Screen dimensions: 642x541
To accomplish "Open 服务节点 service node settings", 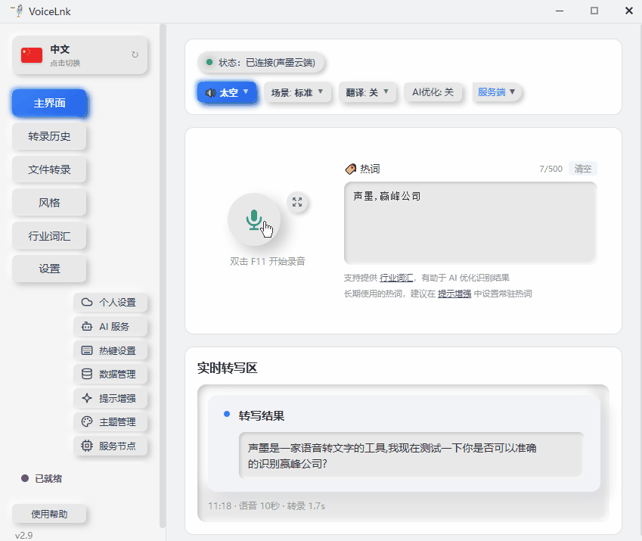I will [x=111, y=446].
